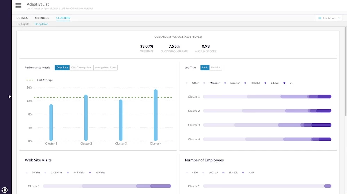Click the C-Level legend dot
Image resolution: width=347 pixels, height=194 pixels.
coord(265,83)
